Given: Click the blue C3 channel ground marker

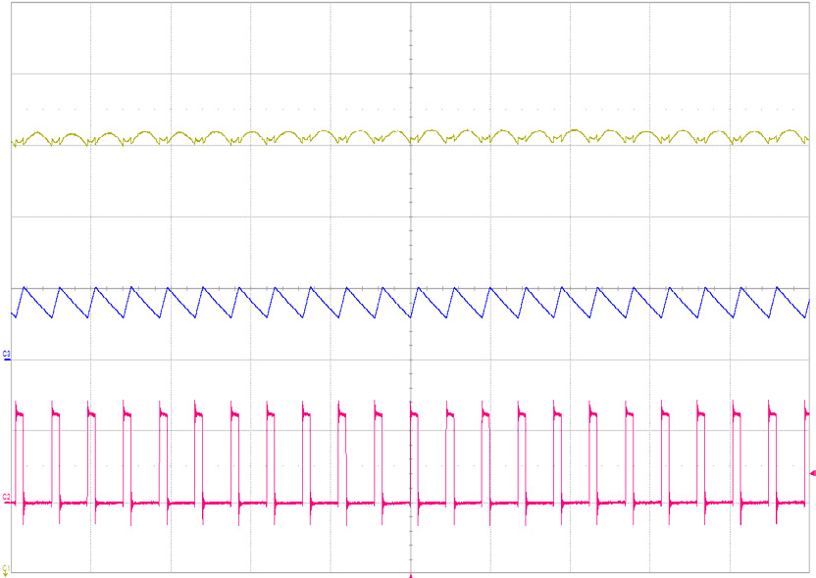Looking at the screenshot, I should coord(9,354).
